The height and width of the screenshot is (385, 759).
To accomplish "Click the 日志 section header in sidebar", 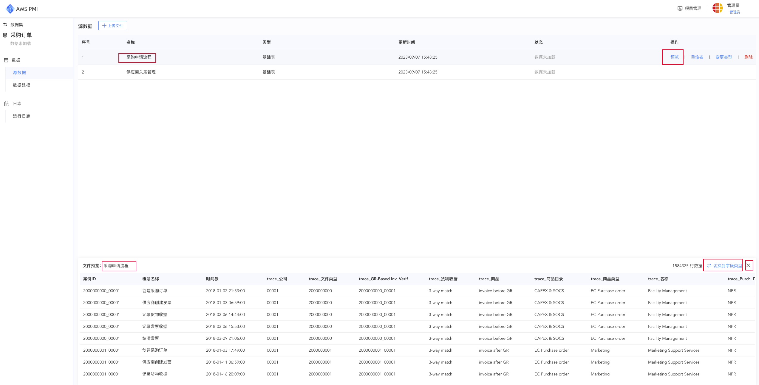I will pyautogui.click(x=17, y=104).
